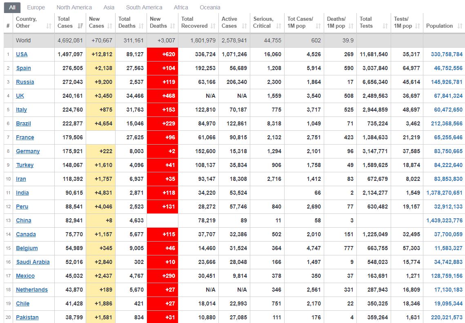The width and height of the screenshot is (465, 323).
Task: Select the All tab
Action: click(12, 7)
